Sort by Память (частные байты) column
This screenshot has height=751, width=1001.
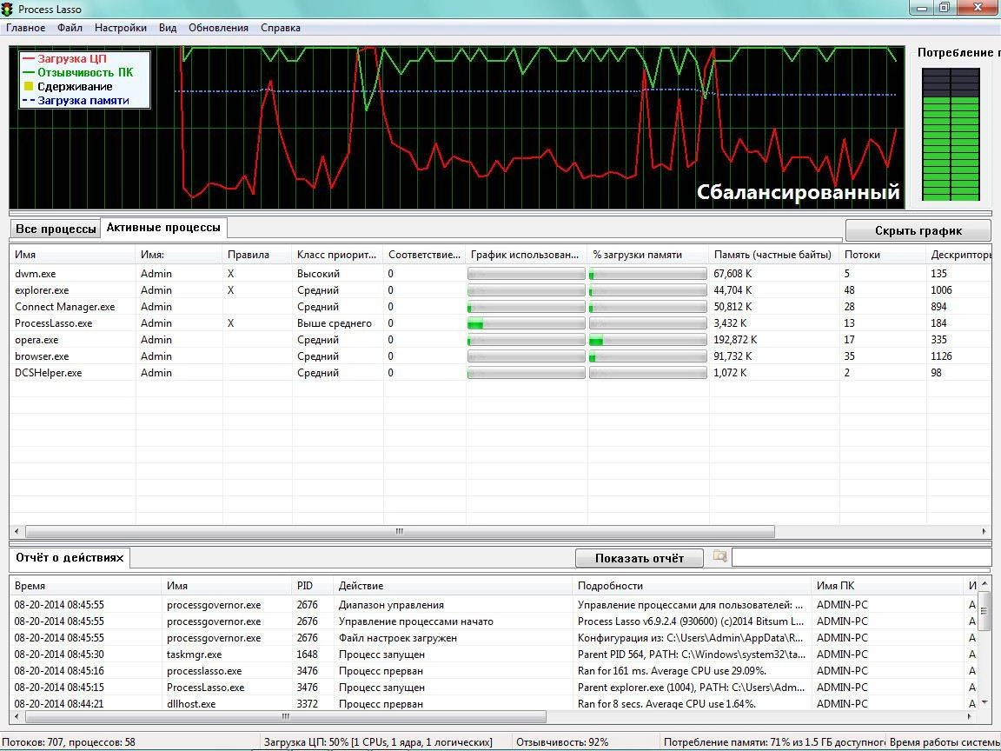click(x=773, y=254)
